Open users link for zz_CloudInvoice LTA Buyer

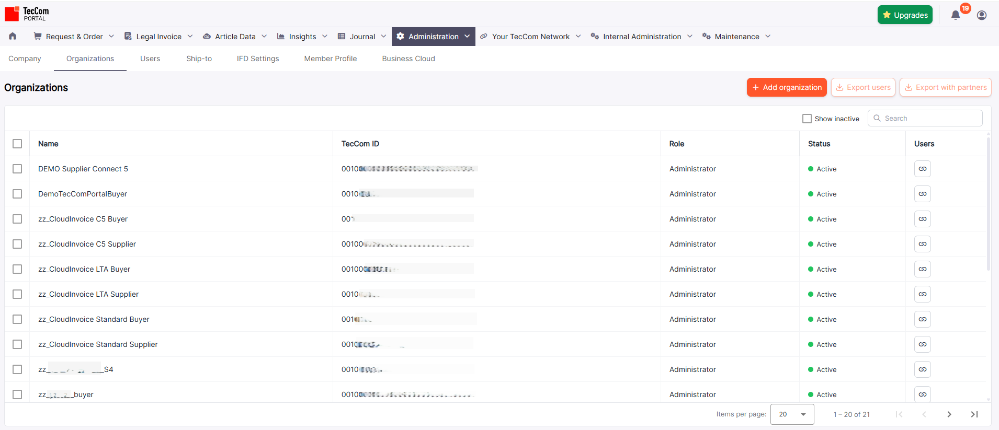(923, 269)
